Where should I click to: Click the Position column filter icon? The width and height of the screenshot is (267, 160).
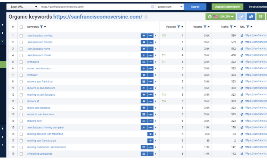pyautogui.click(x=179, y=27)
